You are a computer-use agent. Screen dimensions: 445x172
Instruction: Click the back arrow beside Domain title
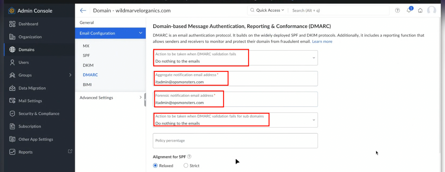click(x=83, y=11)
